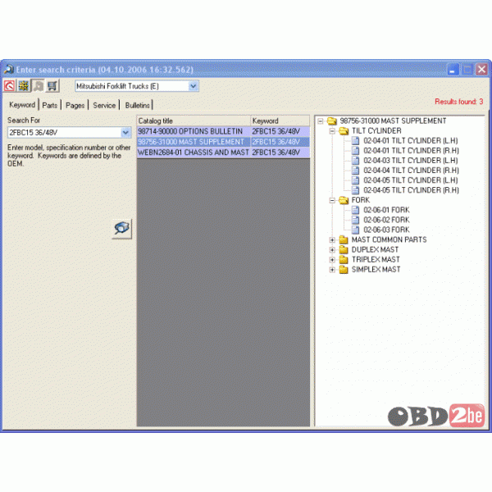The image size is (492, 492).
Task: Click the 2FBC15 36/48V keyword cell for CHASSIS AND MAST
Action: tap(280, 153)
